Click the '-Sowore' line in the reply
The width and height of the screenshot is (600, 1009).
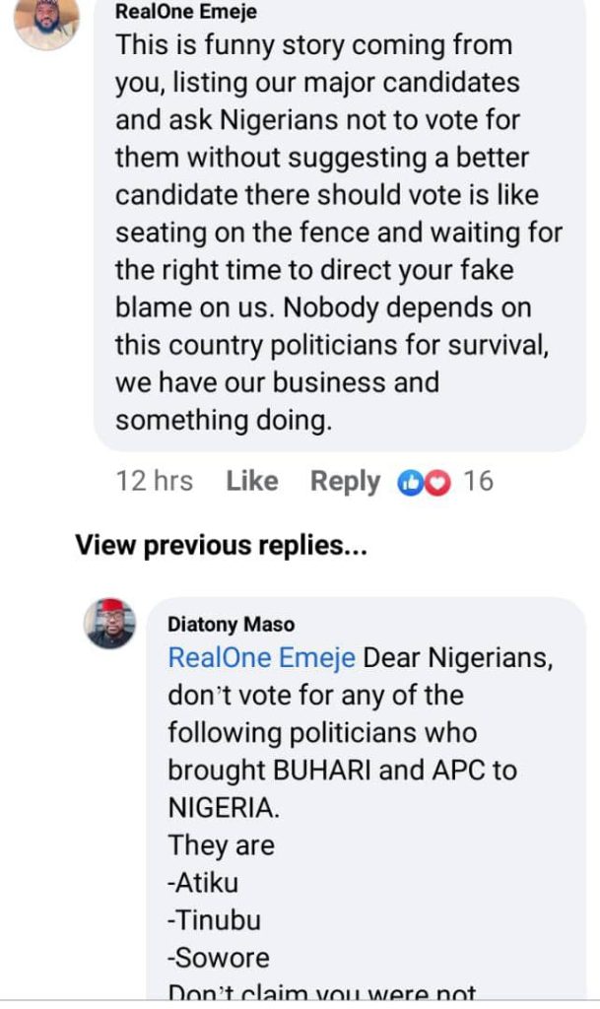(x=218, y=957)
